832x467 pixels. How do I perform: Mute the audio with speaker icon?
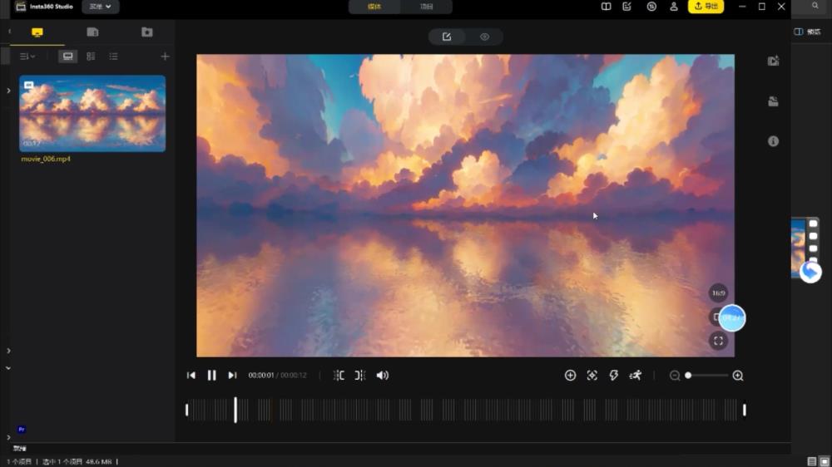[x=382, y=376]
